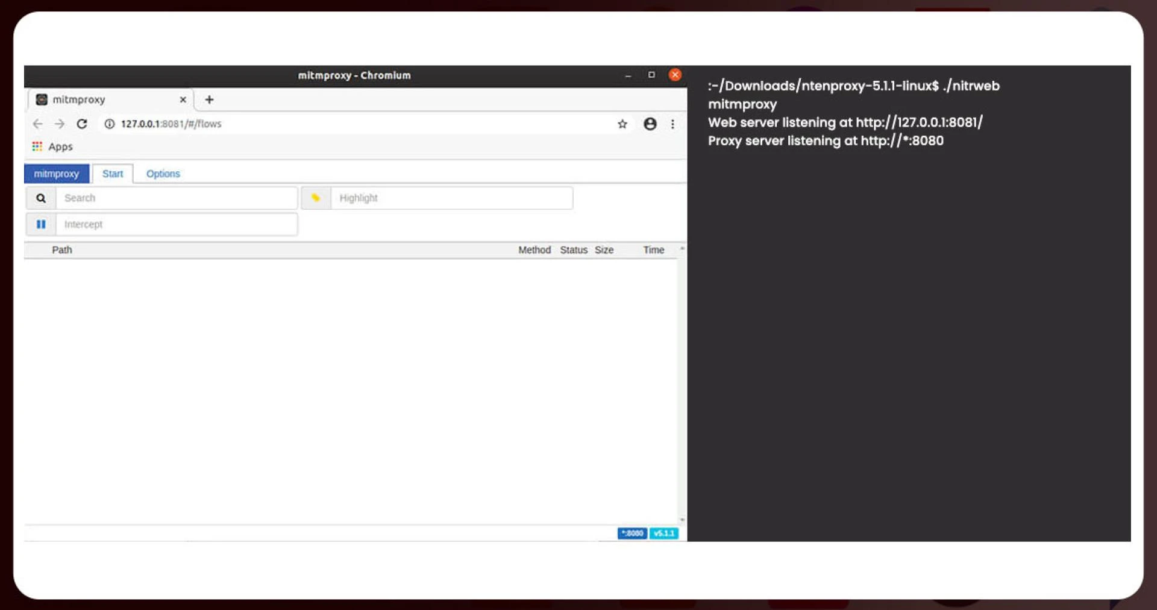Switch to the Options tab
Viewport: 1157px width, 610px height.
[x=163, y=174]
